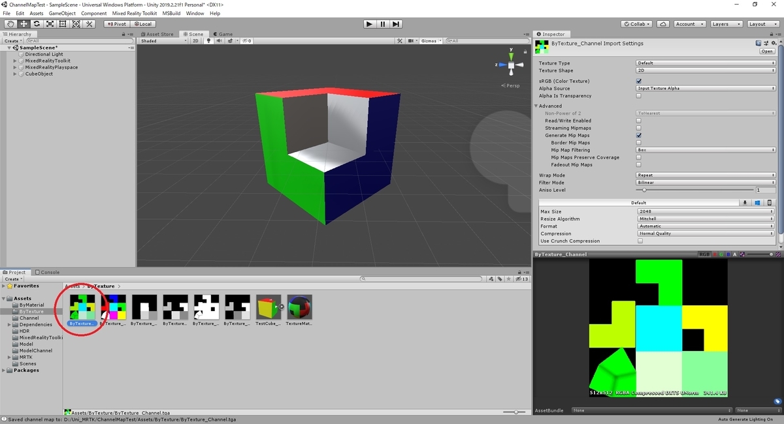This screenshot has width=784, height=424.
Task: Click the Open button in Inspector
Action: [767, 51]
